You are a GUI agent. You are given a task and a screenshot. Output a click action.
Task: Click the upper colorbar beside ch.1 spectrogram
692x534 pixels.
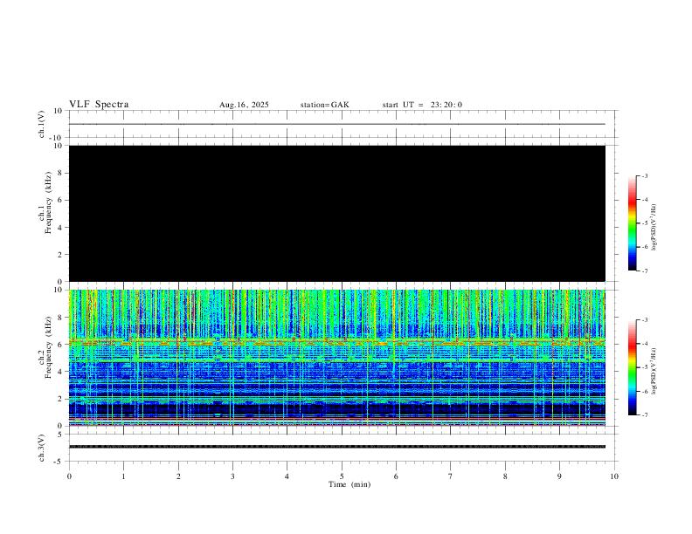click(633, 223)
